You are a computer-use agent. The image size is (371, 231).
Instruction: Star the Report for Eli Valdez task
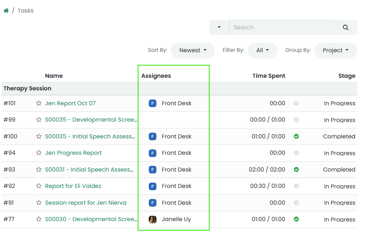pyautogui.click(x=39, y=186)
